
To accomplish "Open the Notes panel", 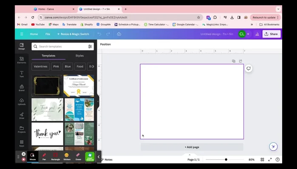I will pos(107,160).
